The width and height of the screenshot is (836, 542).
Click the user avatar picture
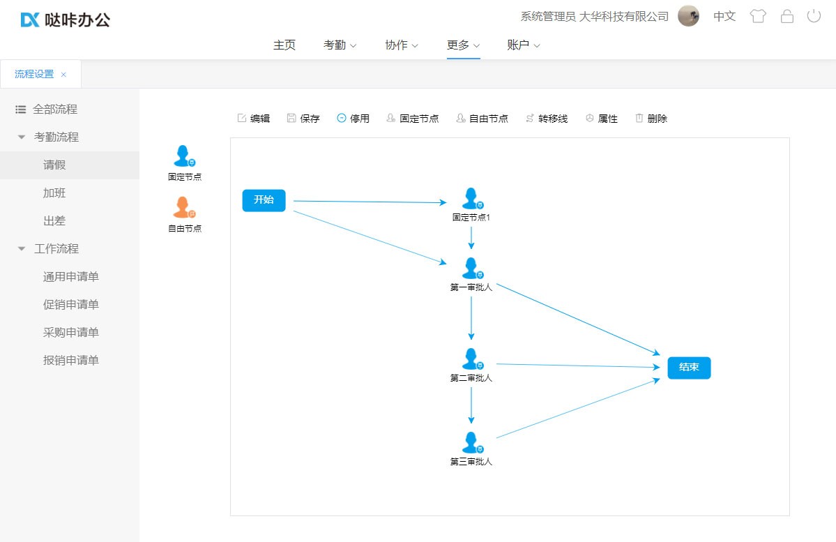[688, 16]
